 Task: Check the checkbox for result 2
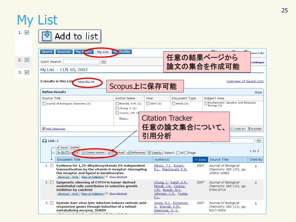click(52, 182)
